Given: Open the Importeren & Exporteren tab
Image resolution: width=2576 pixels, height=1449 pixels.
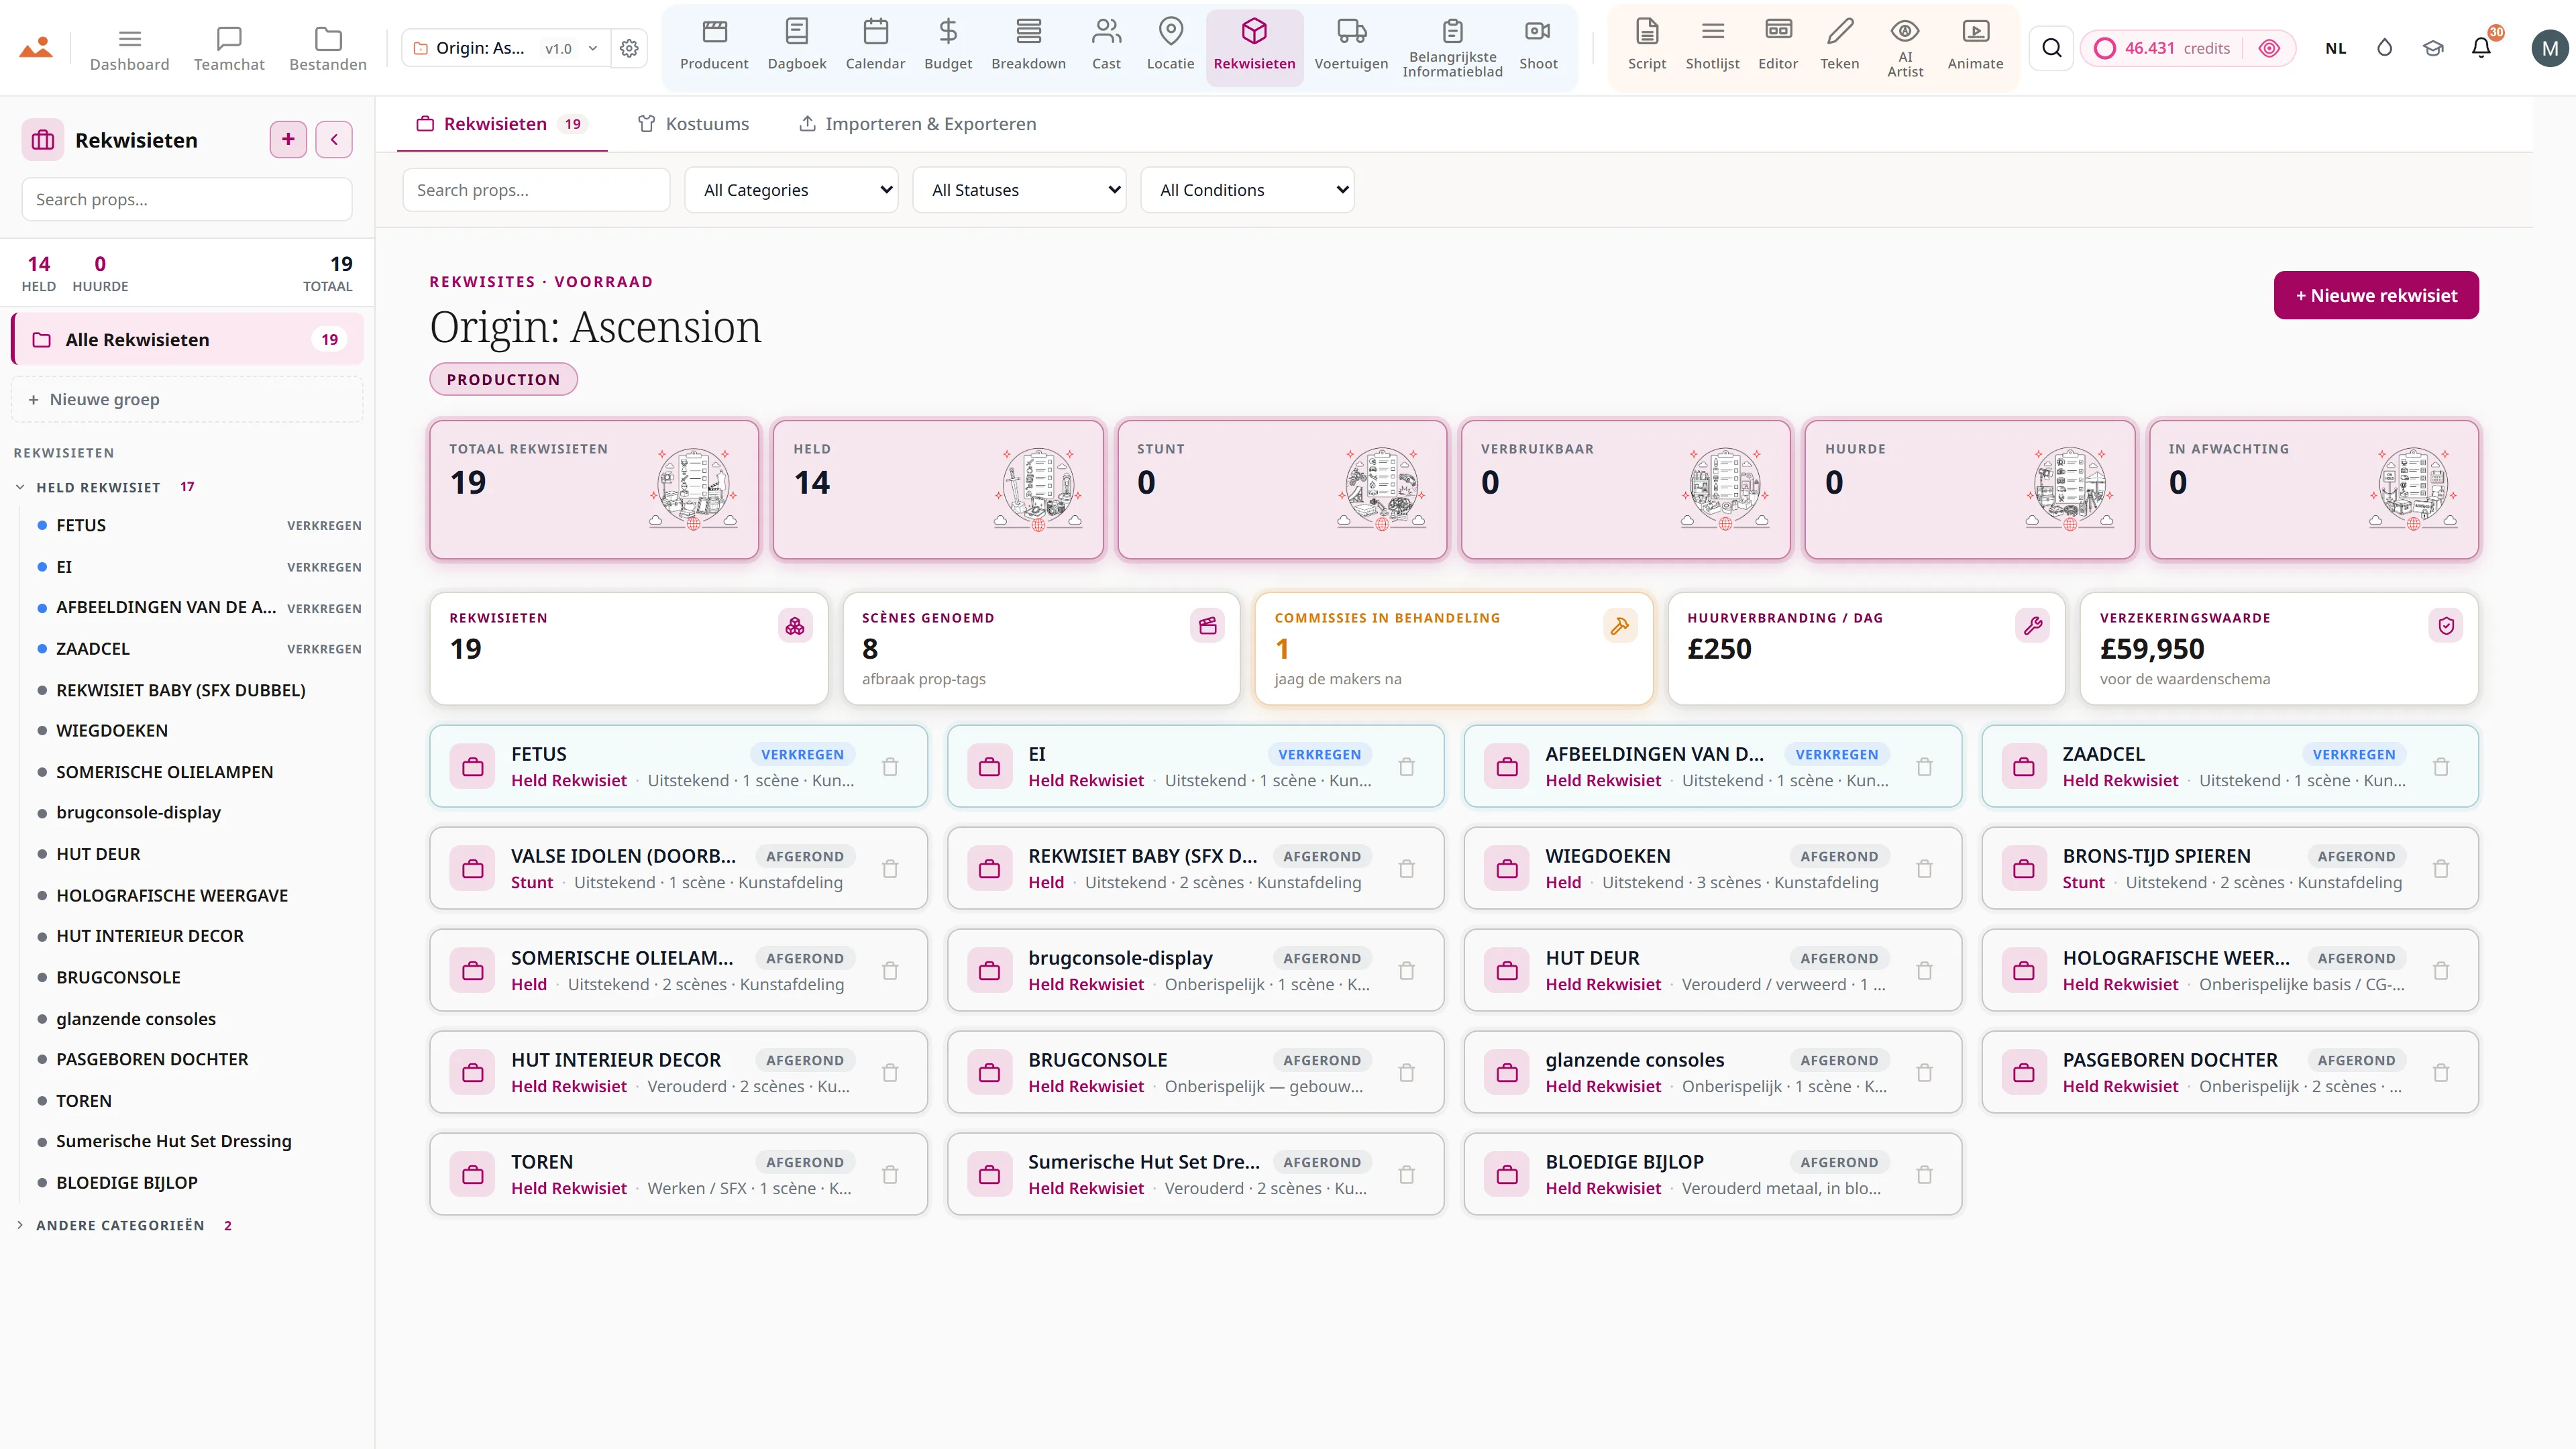Looking at the screenshot, I should tap(917, 124).
